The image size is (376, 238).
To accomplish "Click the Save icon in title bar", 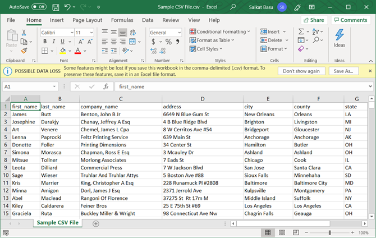I will tap(55, 7).
